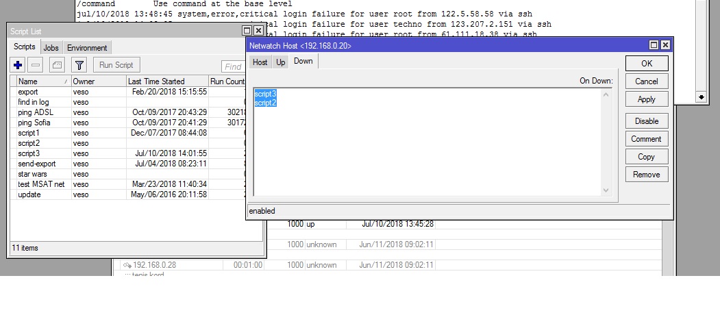
Task: Open the Host tab in Netwatch Host
Action: coord(260,62)
